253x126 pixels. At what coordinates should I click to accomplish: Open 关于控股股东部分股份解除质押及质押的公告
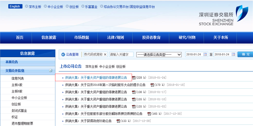click(104, 114)
